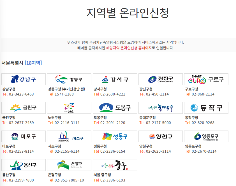The height and width of the screenshot is (186, 236).
Task: Open the 광진구 Gwangjin-Gu banner
Action: [x=161, y=79]
